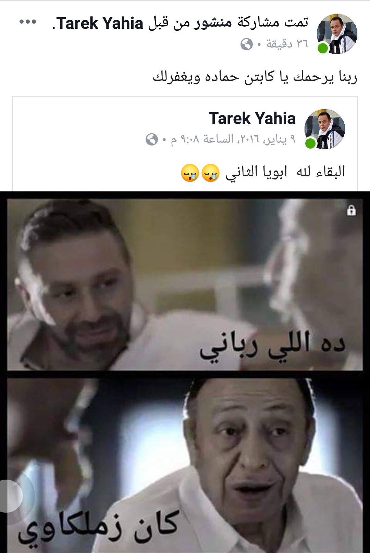Tap the header text تمت مشاركة منشور من قبل
370x553 pixels.
click(229, 23)
